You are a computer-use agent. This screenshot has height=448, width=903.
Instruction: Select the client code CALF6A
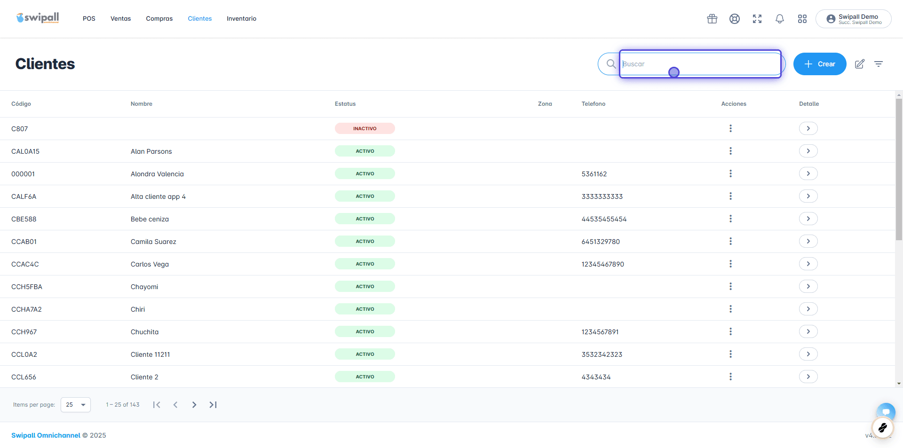pyautogui.click(x=24, y=196)
